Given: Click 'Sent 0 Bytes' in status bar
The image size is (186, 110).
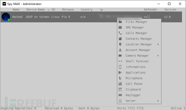Looking at the screenshot, I should pyautogui.click(x=89, y=108).
